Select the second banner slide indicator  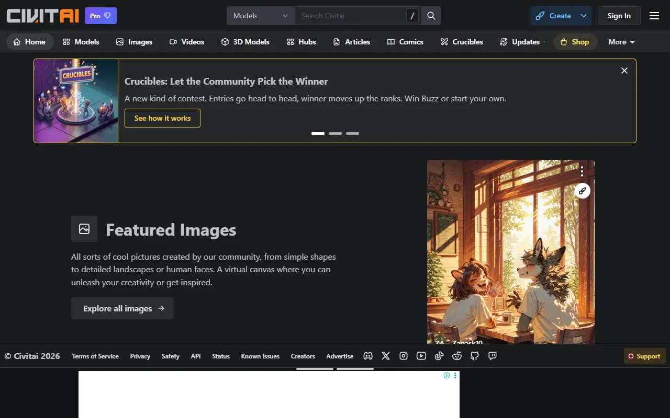click(335, 133)
